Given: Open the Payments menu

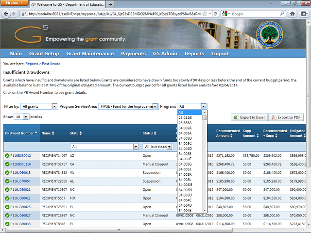Looking at the screenshot, I should pyautogui.click(x=133, y=53).
